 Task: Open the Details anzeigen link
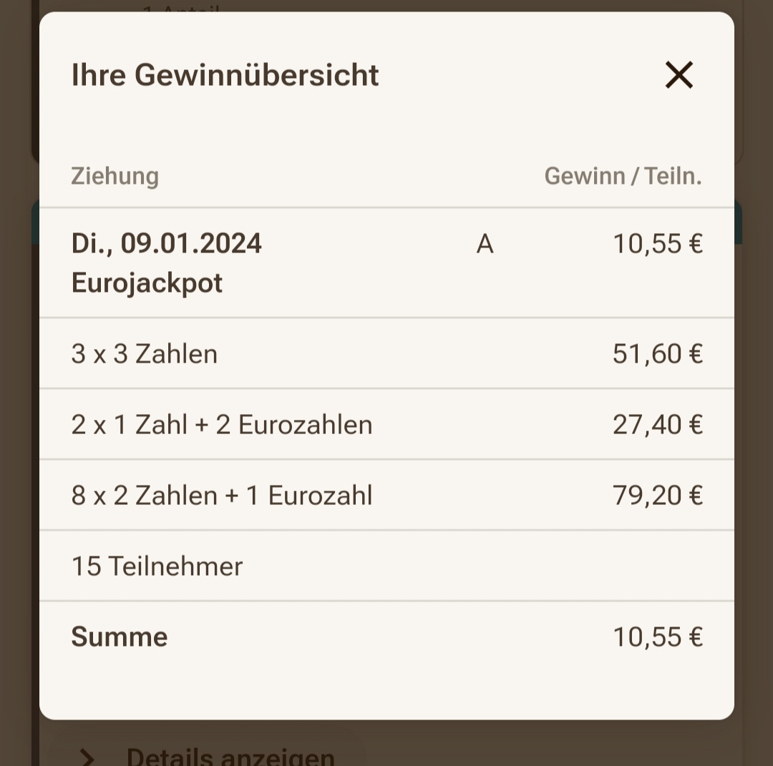[230, 757]
